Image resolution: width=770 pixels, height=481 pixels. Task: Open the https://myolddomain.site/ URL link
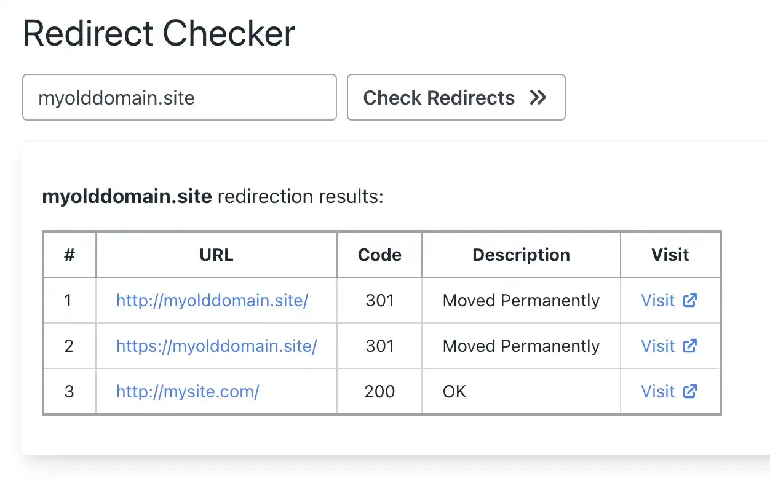tap(216, 346)
